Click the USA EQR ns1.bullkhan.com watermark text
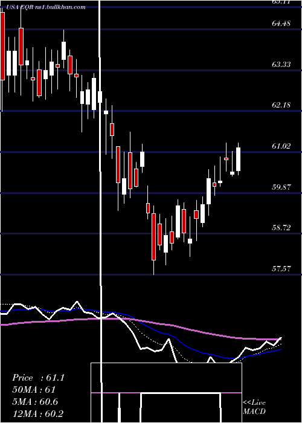302x423 pixels. (x=45, y=7)
